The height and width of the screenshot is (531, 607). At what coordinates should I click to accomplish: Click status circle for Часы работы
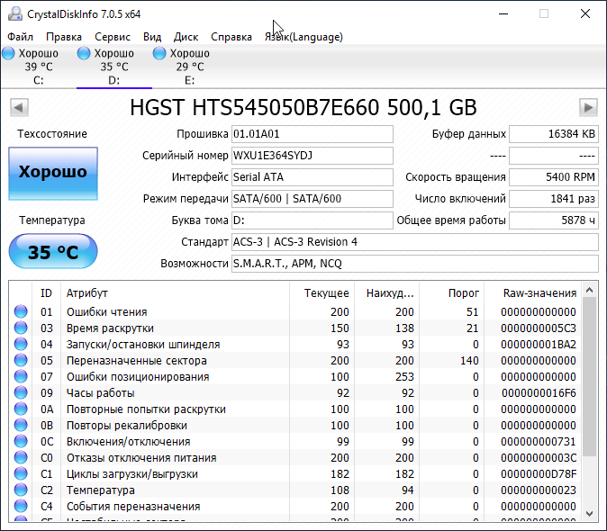(21, 393)
